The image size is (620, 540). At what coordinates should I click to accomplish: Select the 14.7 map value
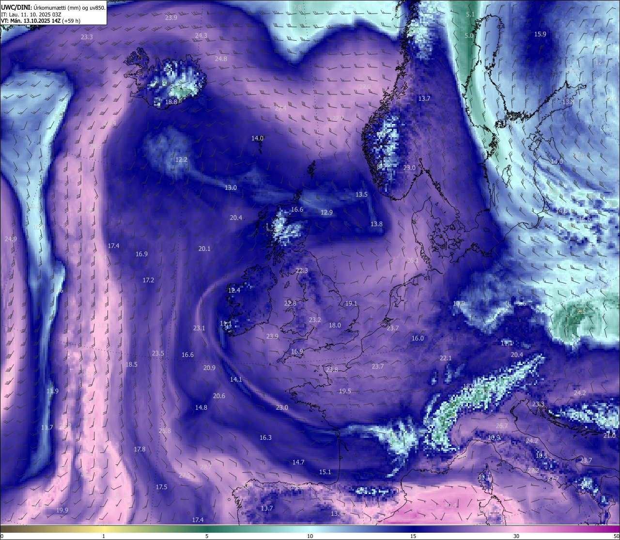(x=298, y=462)
